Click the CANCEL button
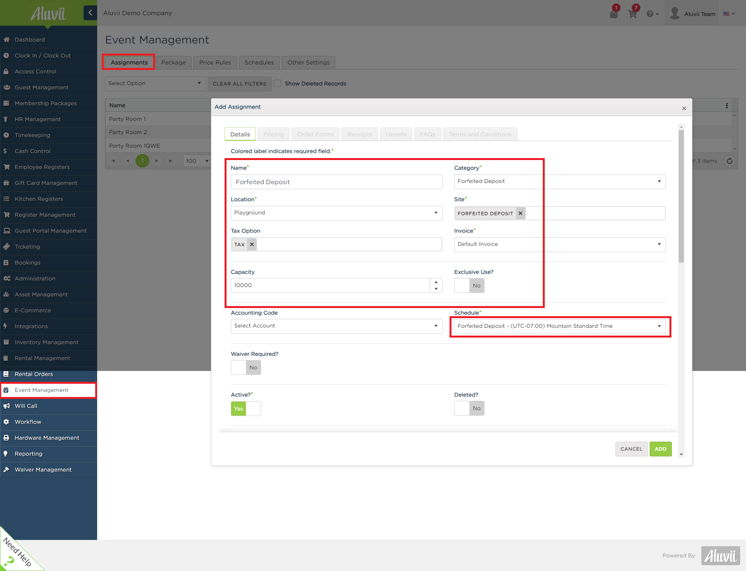The width and height of the screenshot is (746, 571). [x=631, y=449]
